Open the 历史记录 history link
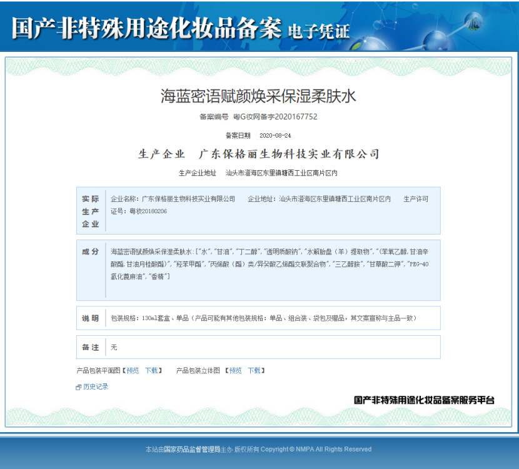 (96, 386)
